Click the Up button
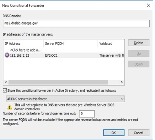The height and width of the screenshot is (140, 155). point(139,53)
